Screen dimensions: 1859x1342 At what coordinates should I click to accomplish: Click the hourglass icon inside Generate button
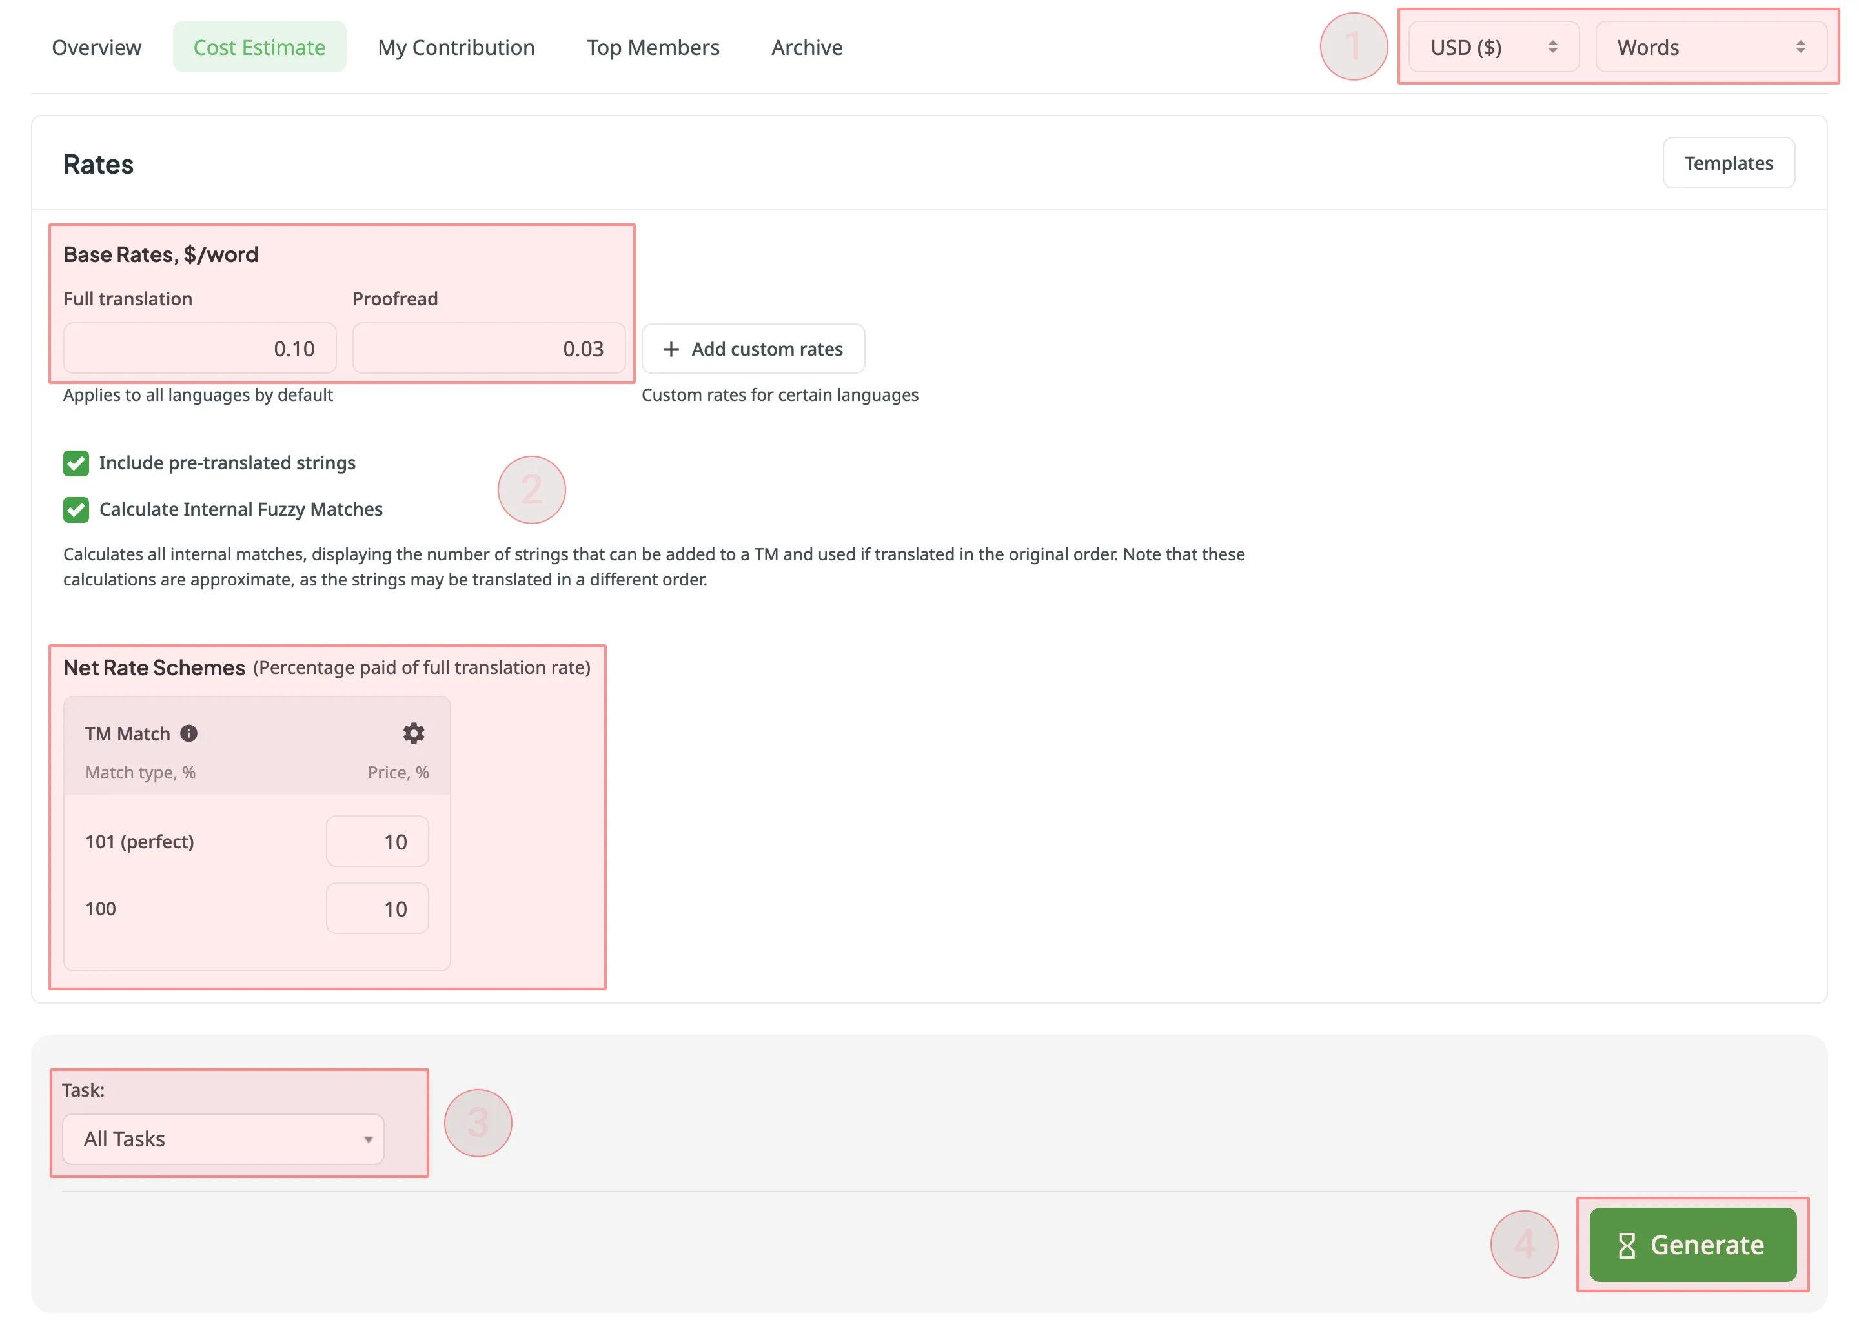tap(1626, 1245)
